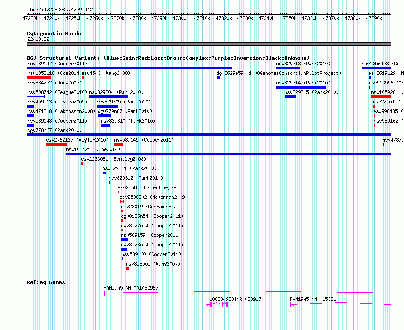Click the RefSeq Genes track title

(46, 282)
